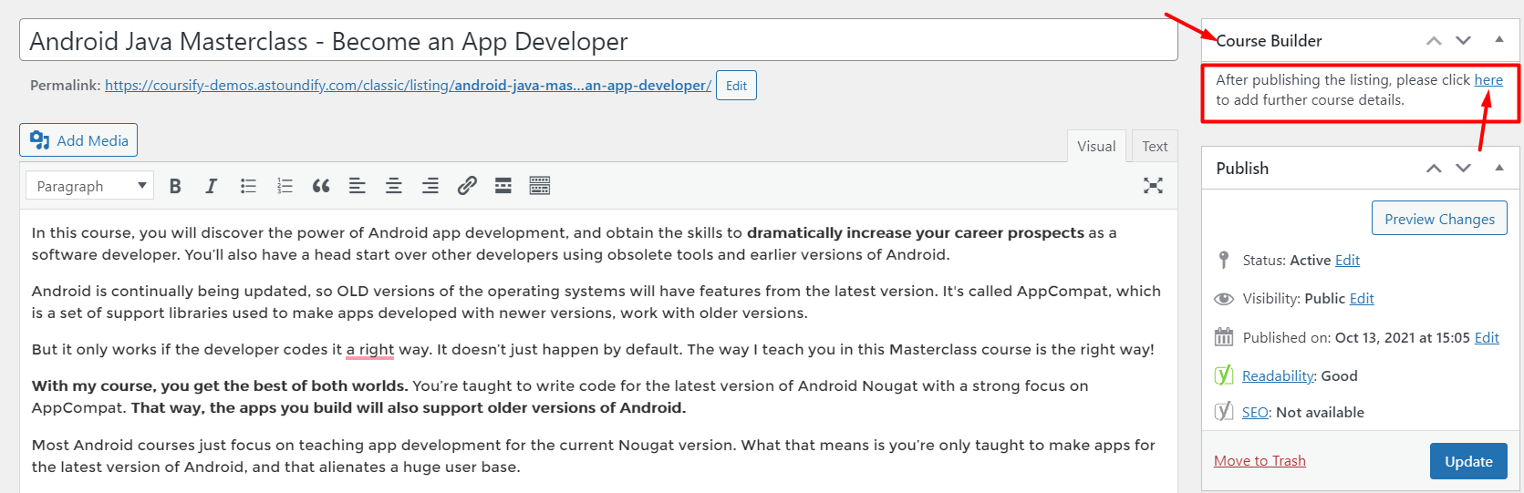The height and width of the screenshot is (493, 1524).
Task: Switch to the Text editor tab
Action: [x=1154, y=146]
